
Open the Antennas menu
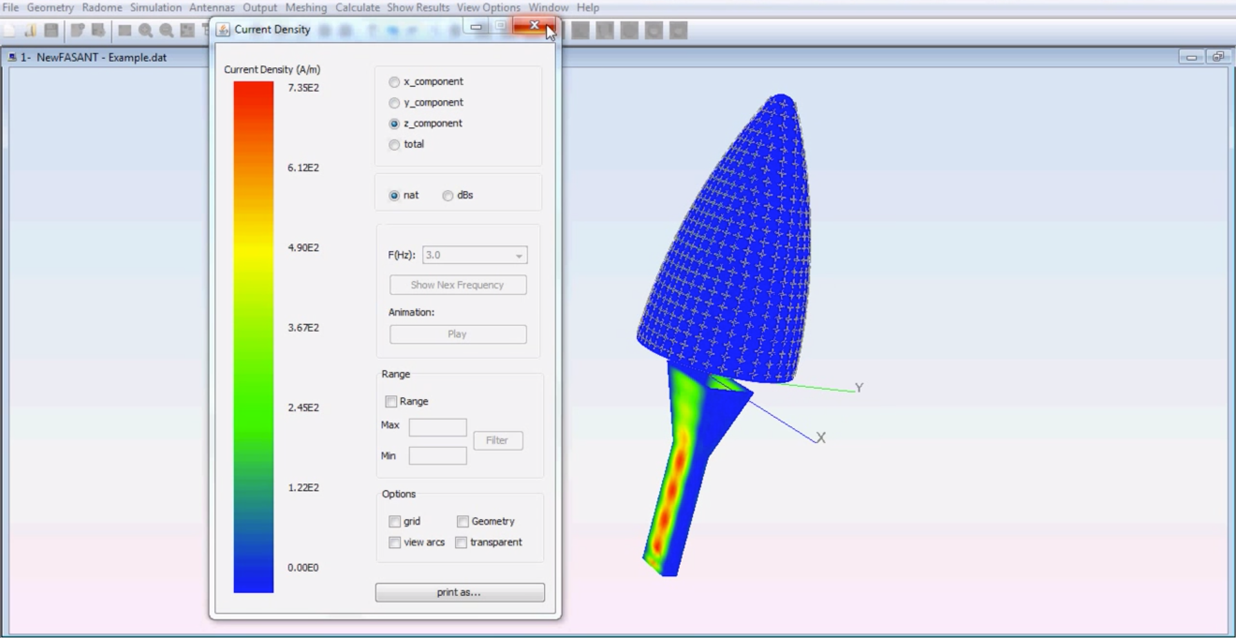pos(211,7)
